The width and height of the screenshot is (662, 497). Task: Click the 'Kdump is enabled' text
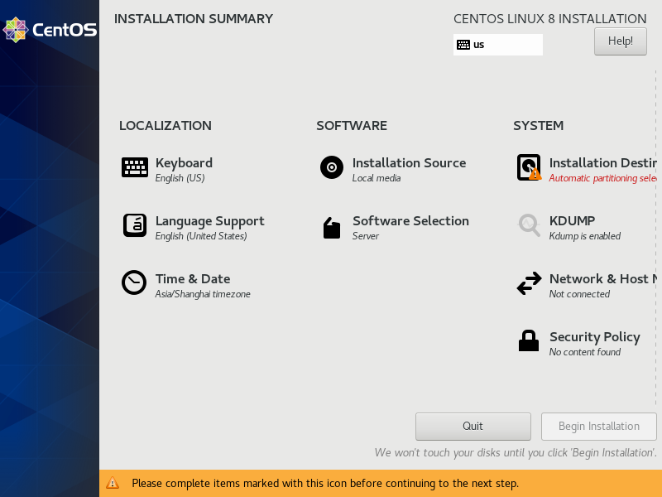(585, 236)
